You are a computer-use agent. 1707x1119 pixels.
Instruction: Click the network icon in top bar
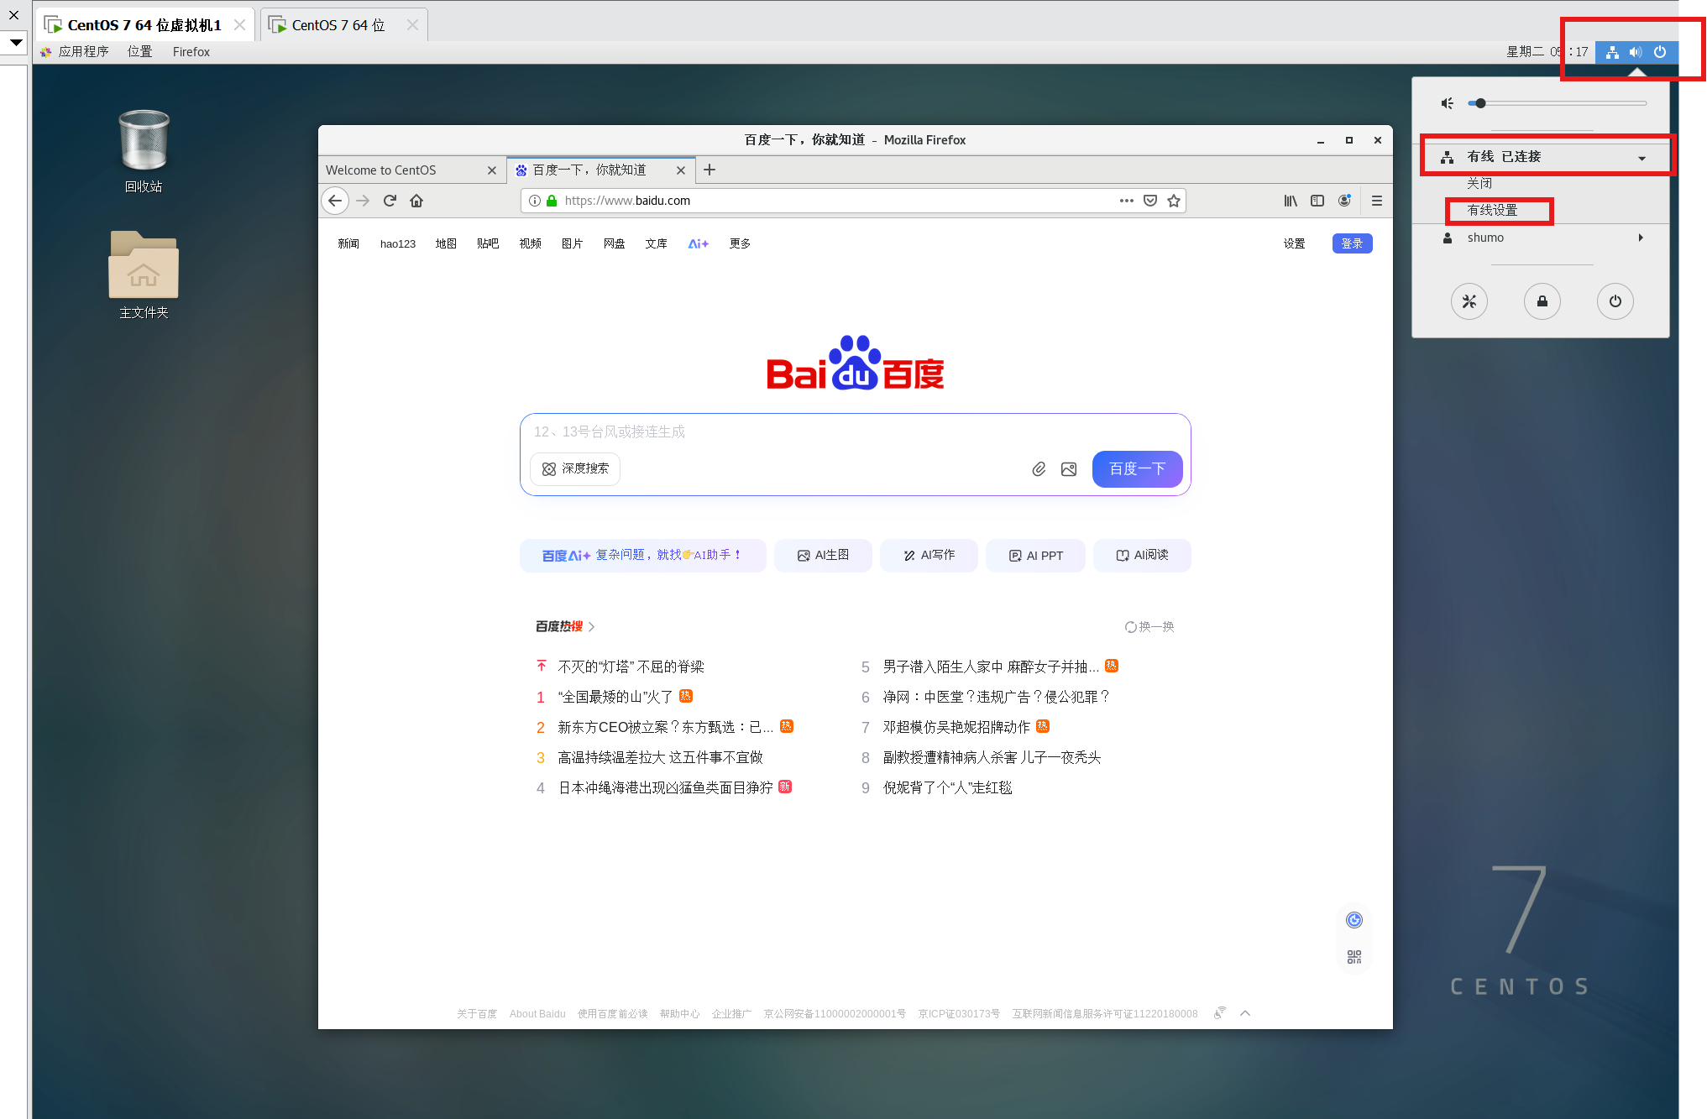pos(1612,52)
